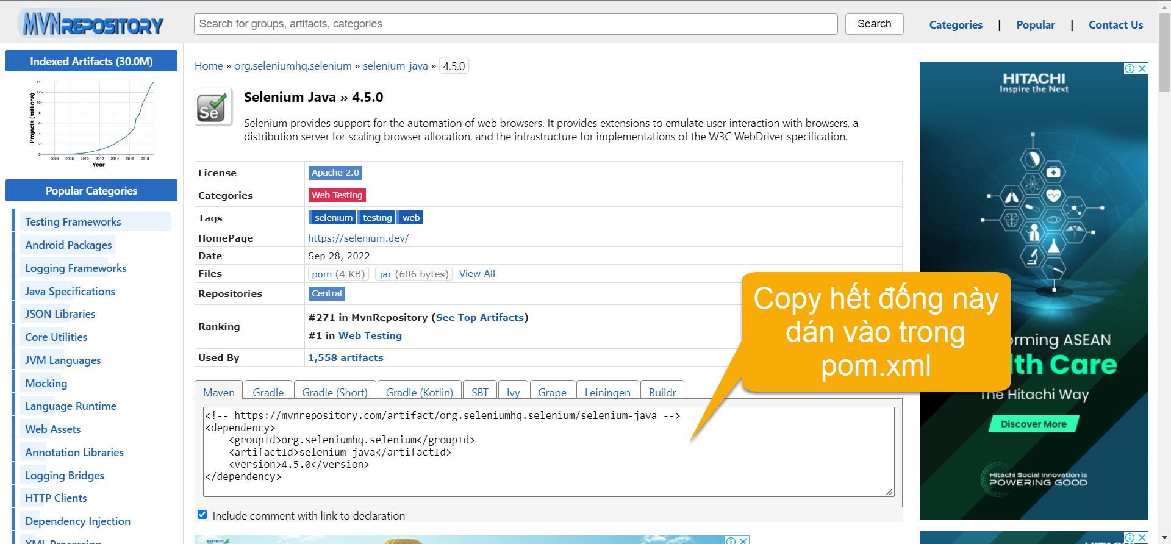Viewport: 1171px width, 544px height.
Task: Open See Top Artifacts link
Action: [x=479, y=317]
